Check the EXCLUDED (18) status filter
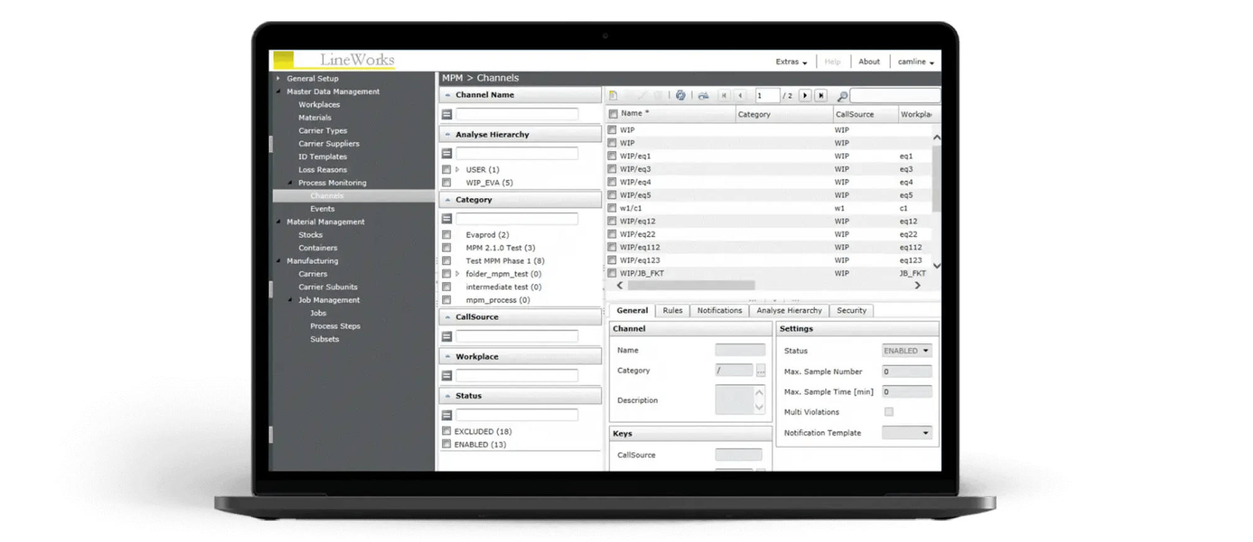 click(x=447, y=431)
